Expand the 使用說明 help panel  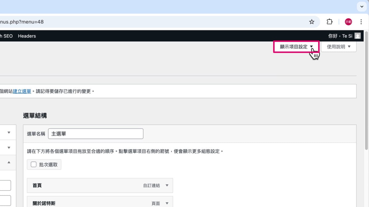(338, 47)
